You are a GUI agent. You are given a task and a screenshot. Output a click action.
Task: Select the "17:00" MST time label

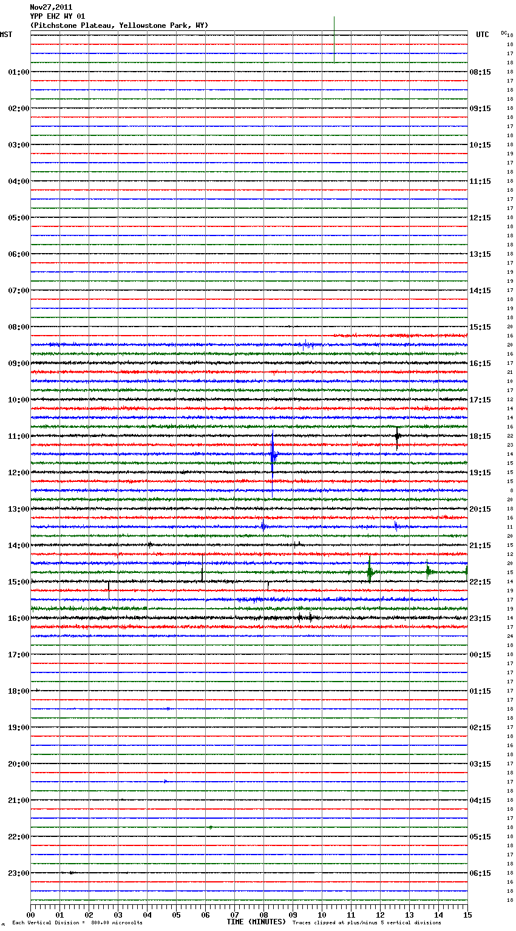point(18,655)
